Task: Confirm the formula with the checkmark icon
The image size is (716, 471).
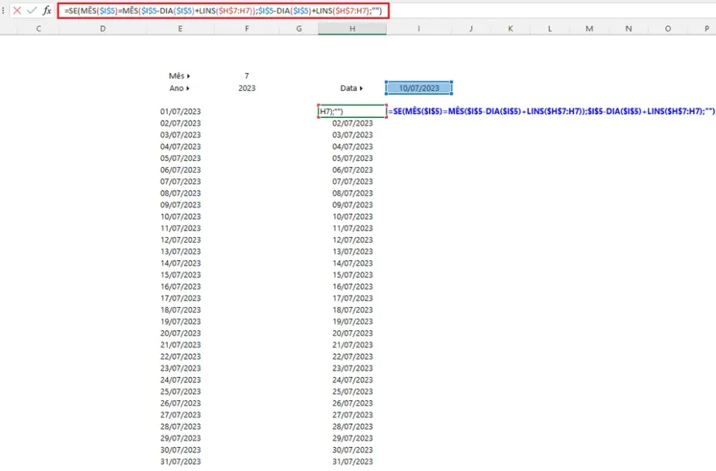Action: coord(31,10)
